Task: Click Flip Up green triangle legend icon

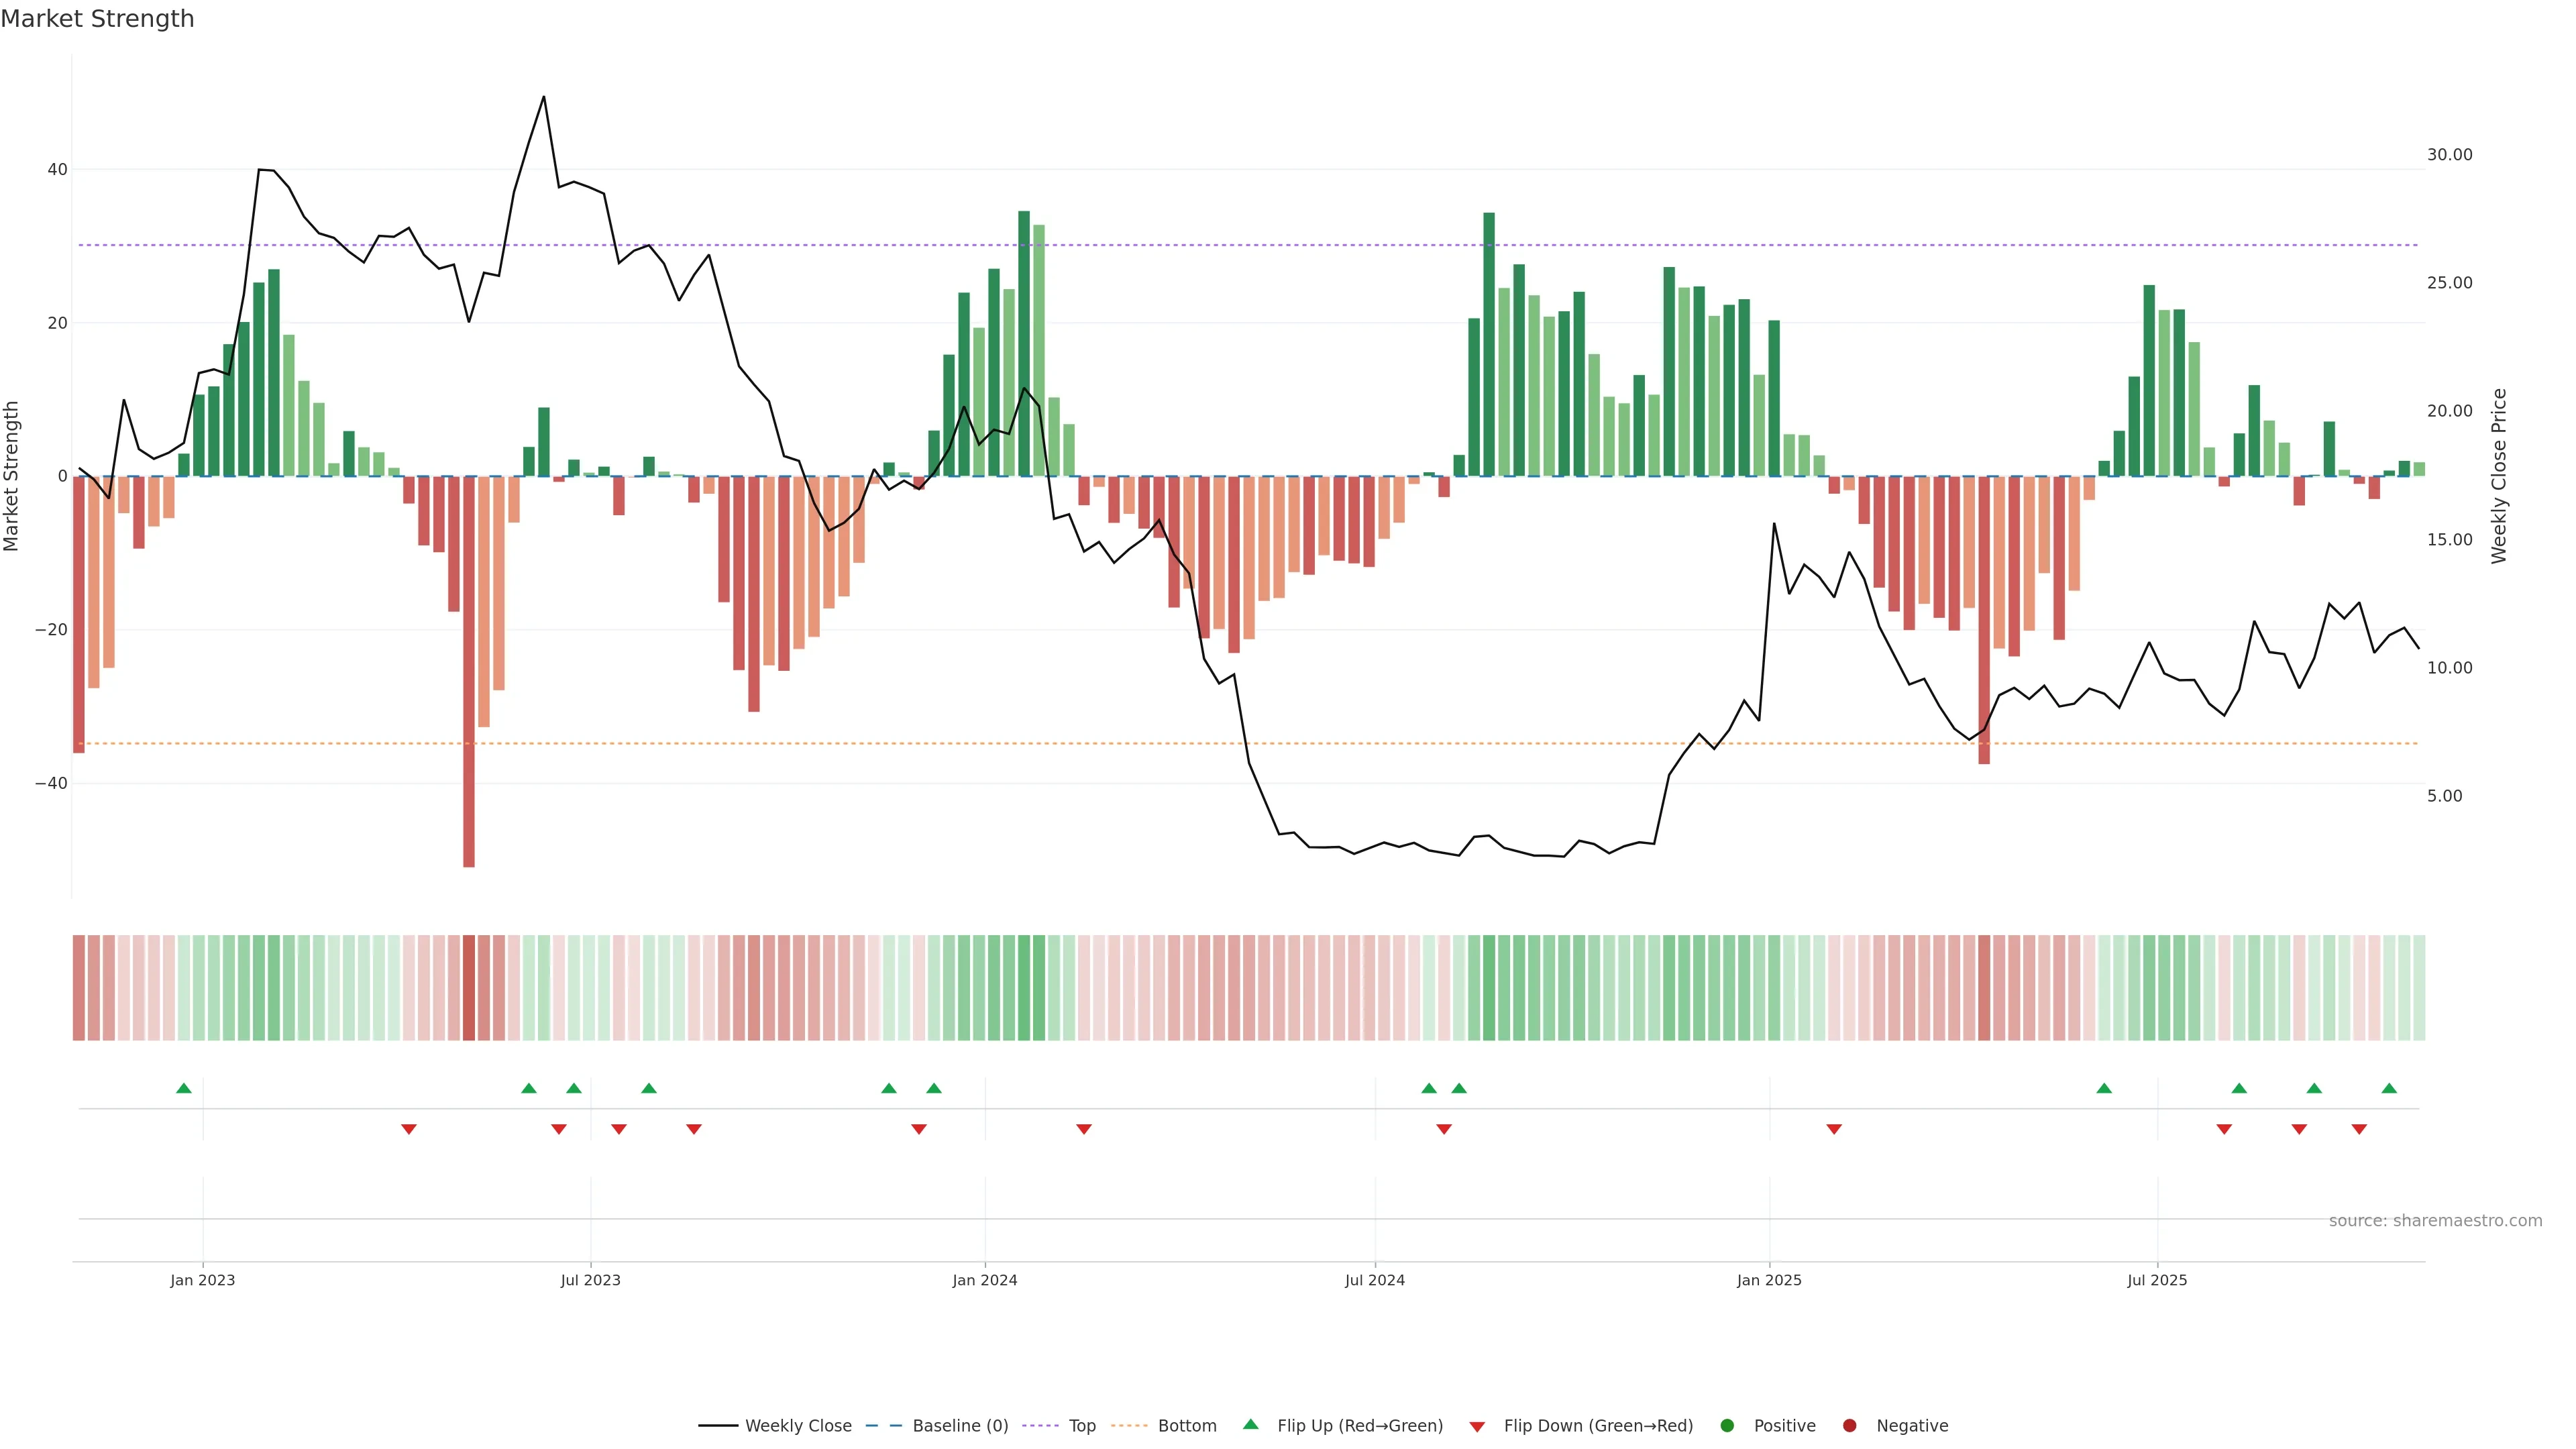Action: click(x=1250, y=1424)
